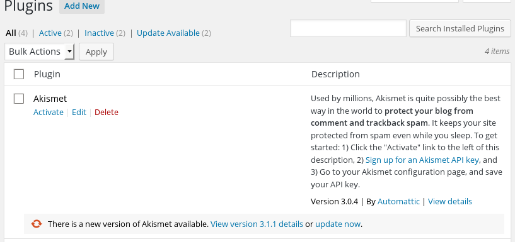This screenshot has width=515, height=242.
Task: Focus the plugin search input field
Action: [x=348, y=28]
